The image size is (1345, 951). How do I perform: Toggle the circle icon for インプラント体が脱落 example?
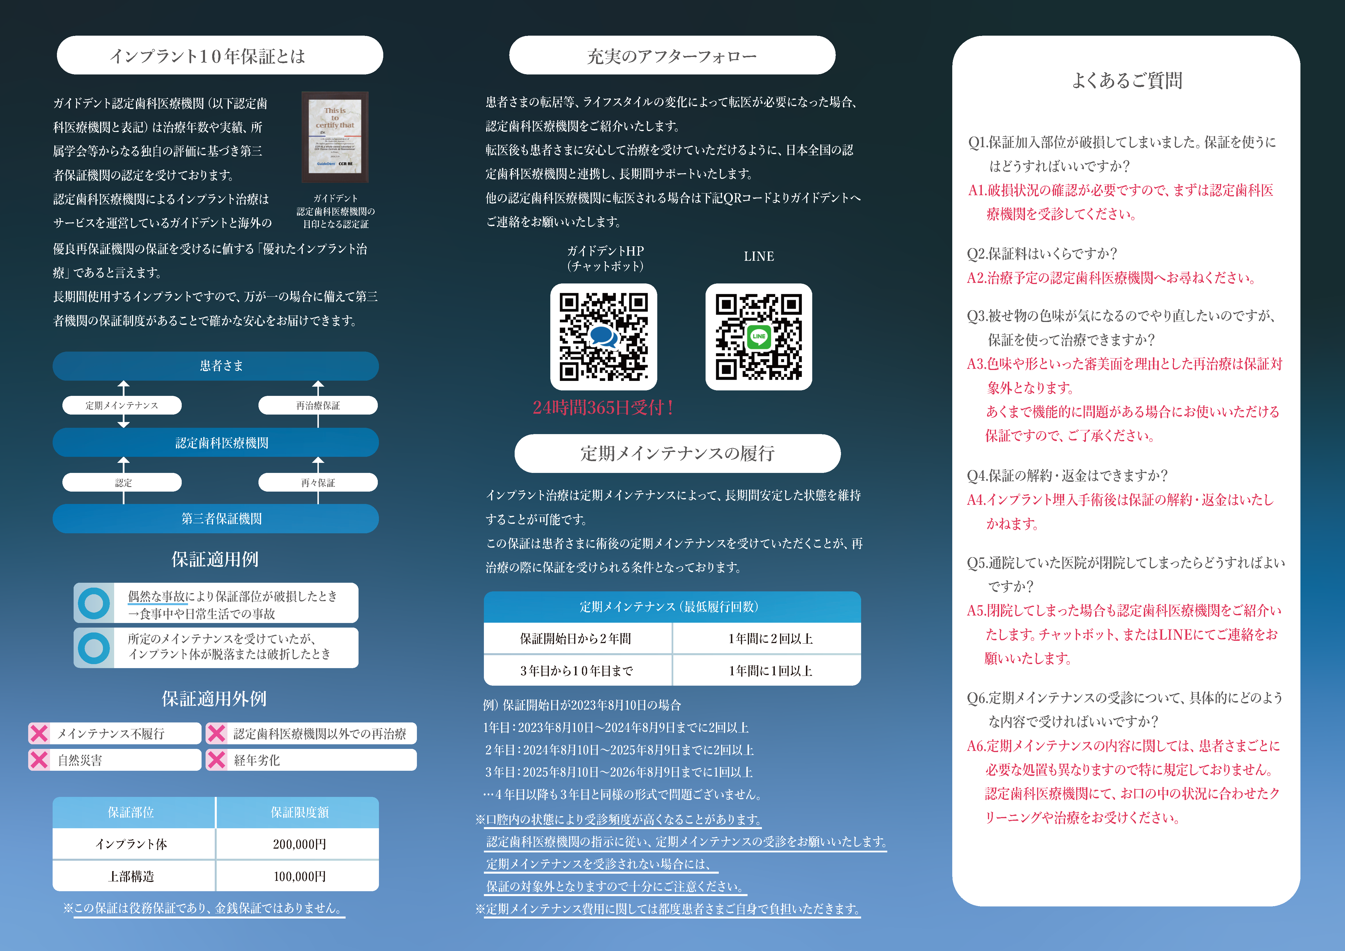click(94, 647)
